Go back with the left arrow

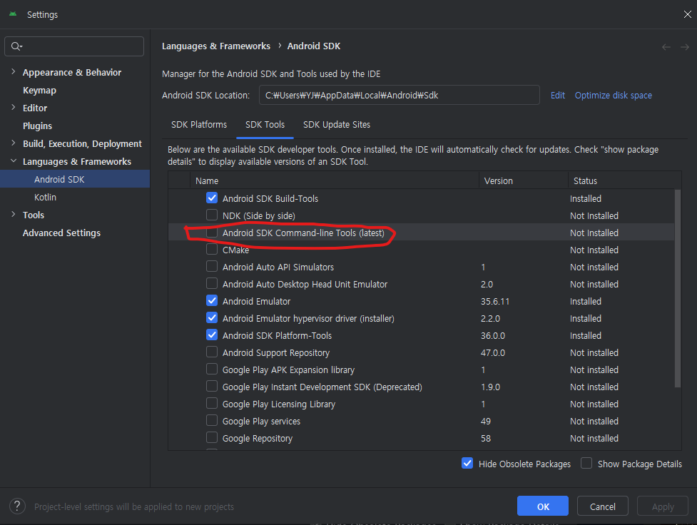[666, 46]
